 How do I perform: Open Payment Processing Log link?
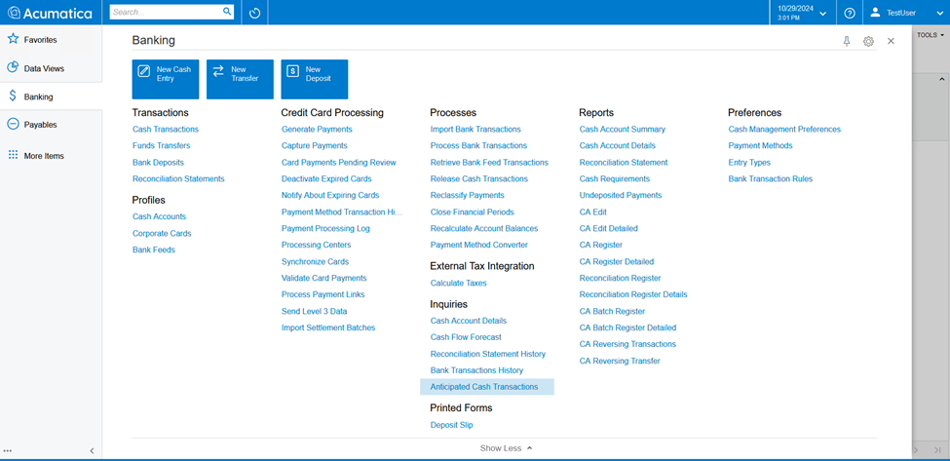coord(325,228)
